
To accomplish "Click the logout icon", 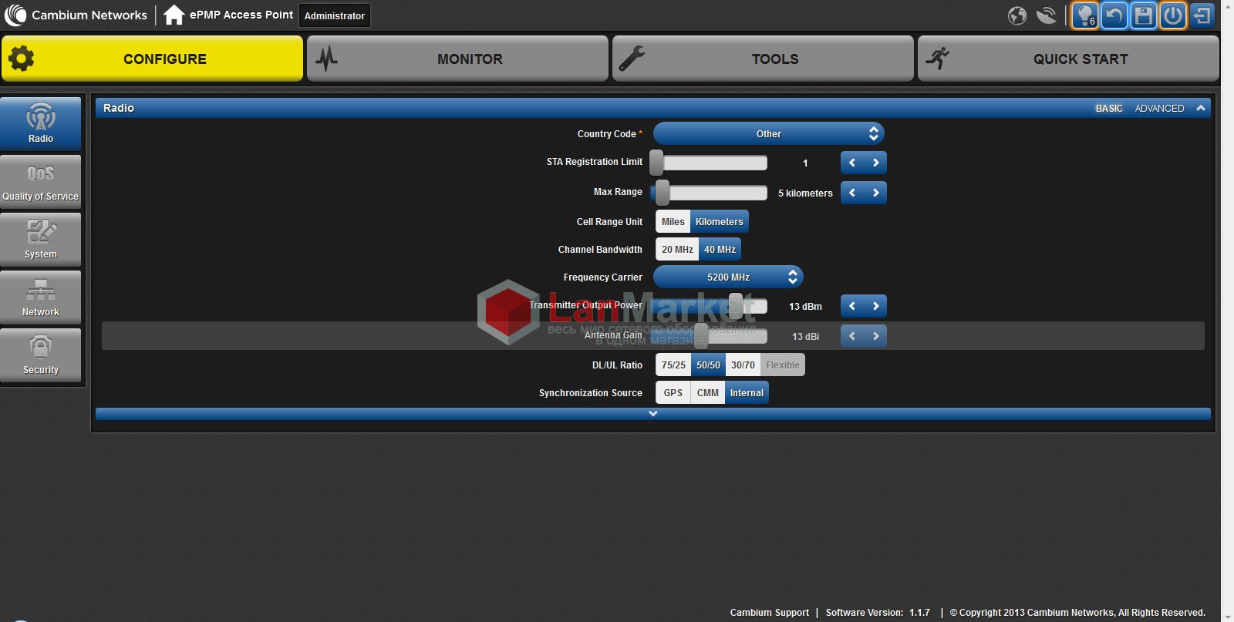I will pos(1202,15).
